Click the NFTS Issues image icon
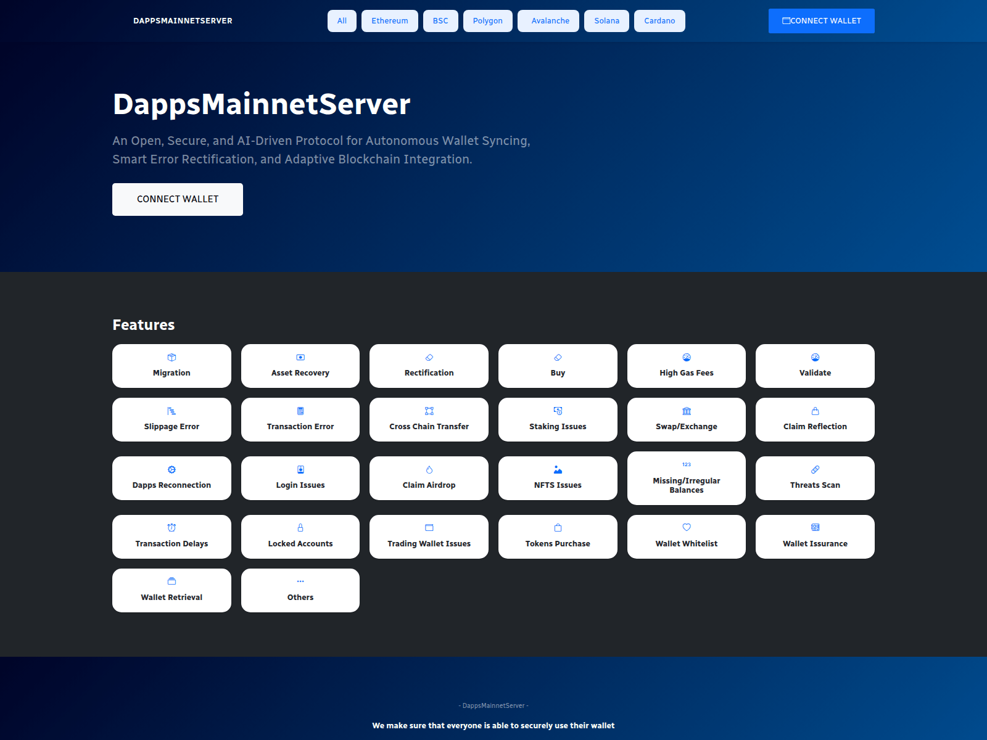Screen dimensions: 987x740 (558, 470)
